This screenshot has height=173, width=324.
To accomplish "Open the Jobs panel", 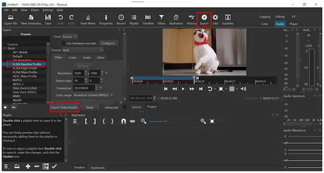I will pos(215,19).
